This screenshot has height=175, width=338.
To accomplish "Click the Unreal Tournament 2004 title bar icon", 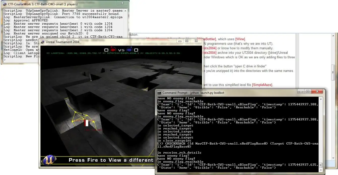I will [42, 42].
